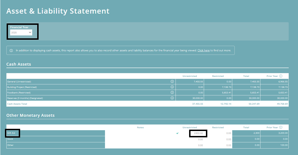Open info icon for Building Project (Restricted)
The width and height of the screenshot is (298, 155).
click(x=172, y=87)
